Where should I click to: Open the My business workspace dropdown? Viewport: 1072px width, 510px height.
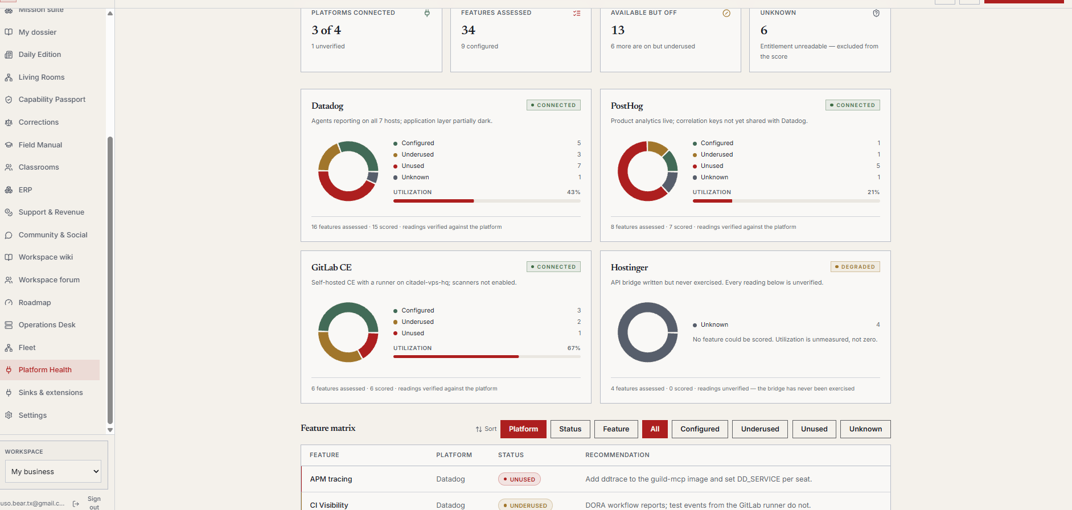[53, 471]
